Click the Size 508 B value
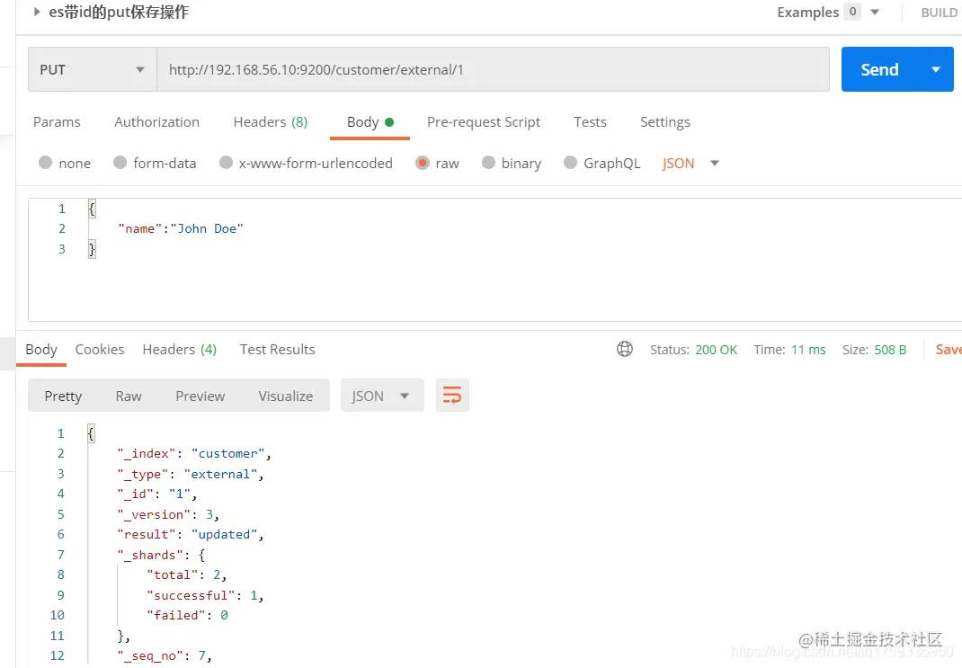Image resolution: width=962 pixels, height=668 pixels. point(890,350)
